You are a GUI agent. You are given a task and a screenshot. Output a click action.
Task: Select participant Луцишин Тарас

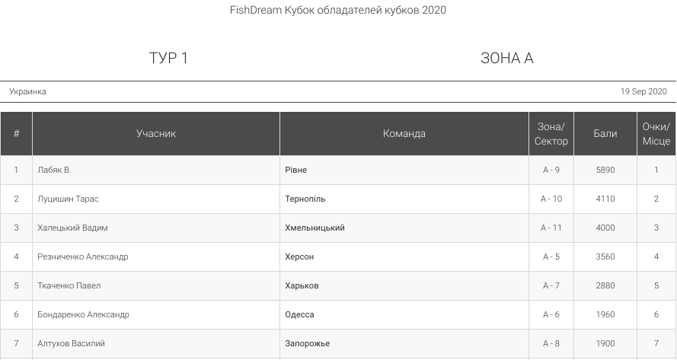click(68, 199)
